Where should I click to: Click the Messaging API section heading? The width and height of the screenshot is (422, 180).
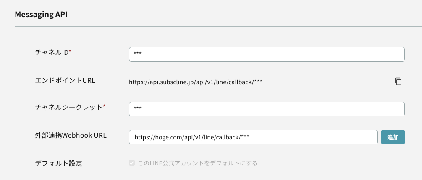41,15
